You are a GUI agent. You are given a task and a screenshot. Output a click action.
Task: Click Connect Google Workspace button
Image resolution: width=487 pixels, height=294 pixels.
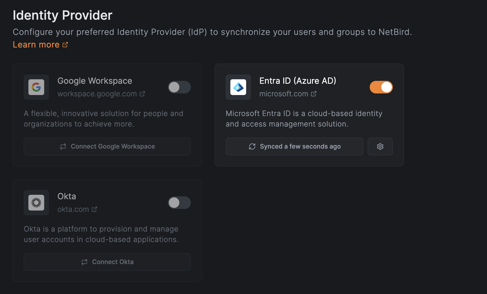107,146
